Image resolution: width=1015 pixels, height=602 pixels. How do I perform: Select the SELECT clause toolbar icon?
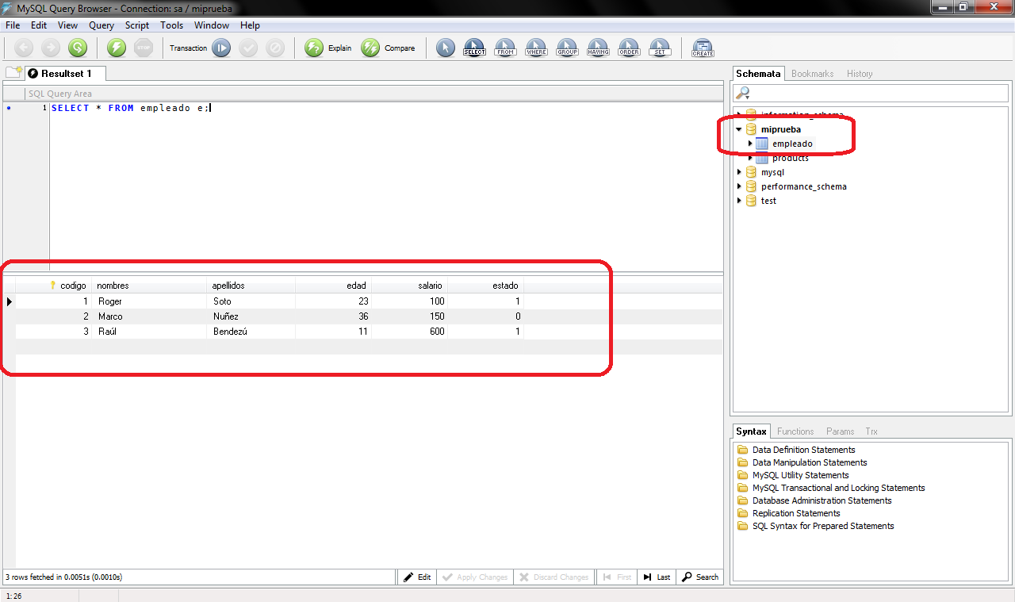click(474, 48)
